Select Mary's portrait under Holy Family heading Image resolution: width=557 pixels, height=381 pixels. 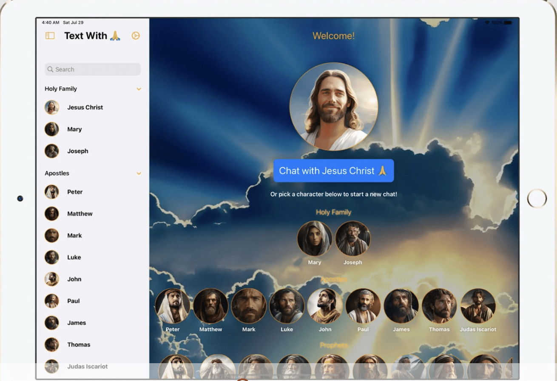click(315, 238)
